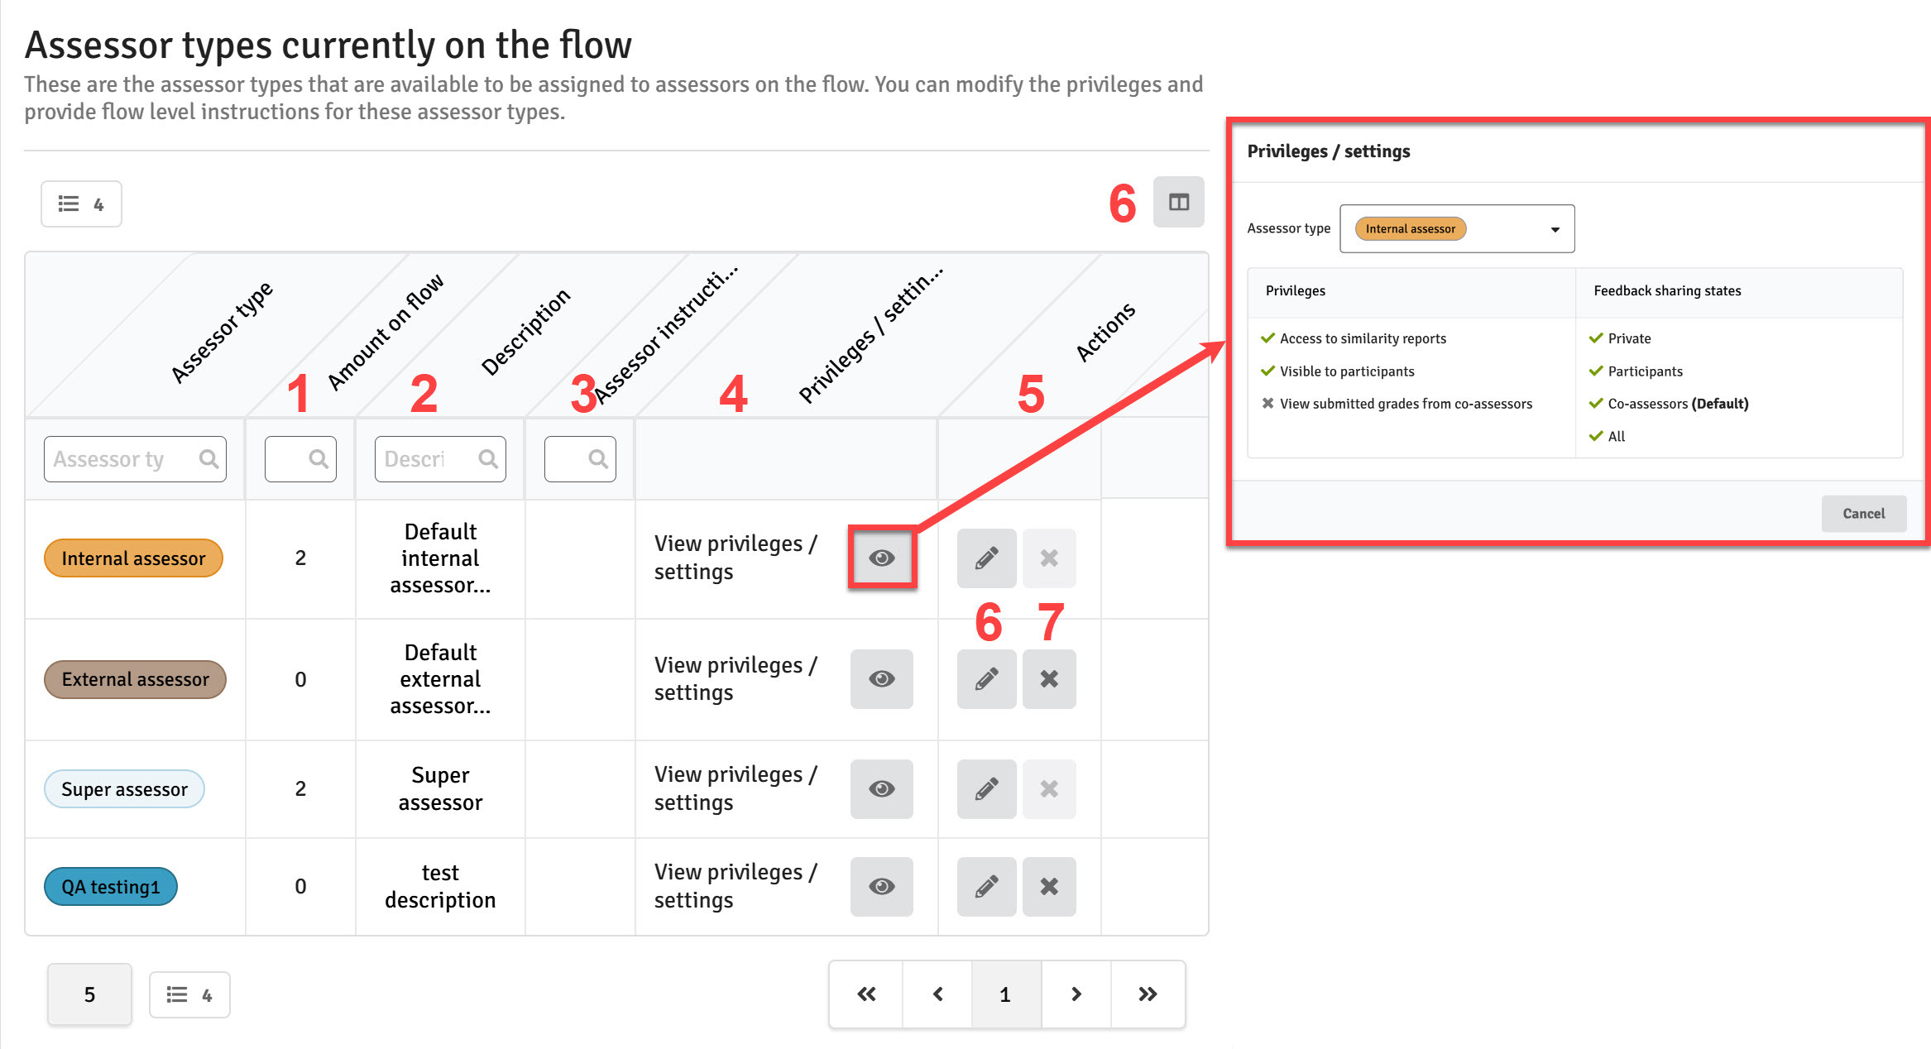Viewport: 1931px width, 1049px height.
Task: Select page 1 in pagination
Action: (x=1005, y=994)
